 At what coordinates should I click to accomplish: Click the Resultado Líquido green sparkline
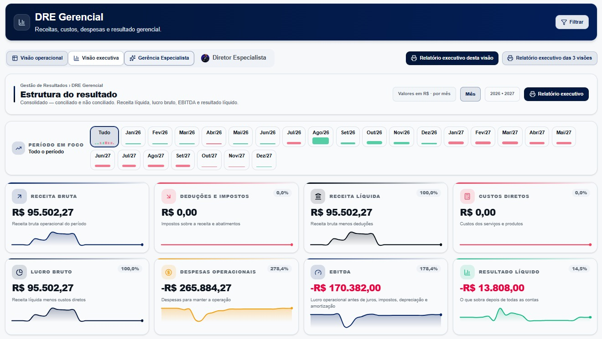(x=525, y=314)
